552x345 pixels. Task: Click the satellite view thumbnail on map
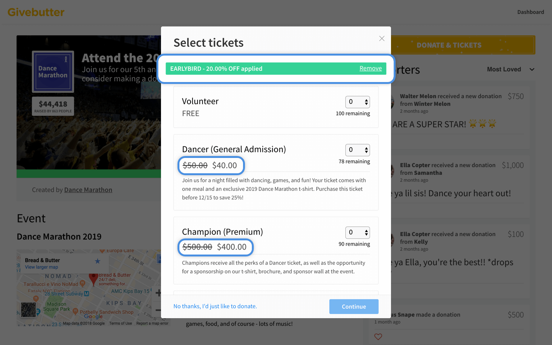[28, 310]
